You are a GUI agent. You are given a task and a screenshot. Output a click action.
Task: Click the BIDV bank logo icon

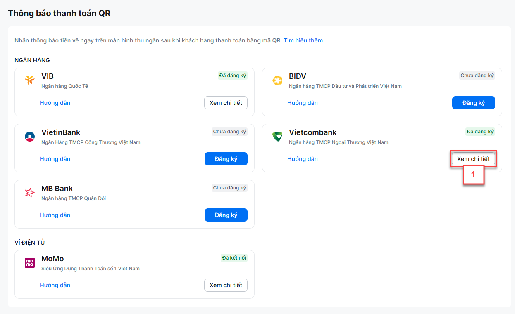pos(277,80)
